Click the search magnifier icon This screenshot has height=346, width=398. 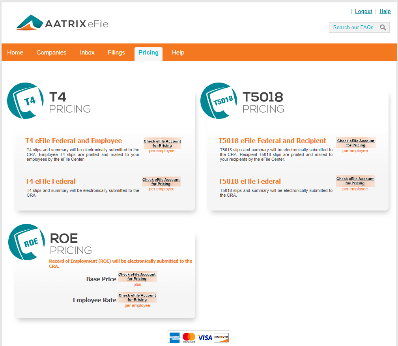[383, 27]
